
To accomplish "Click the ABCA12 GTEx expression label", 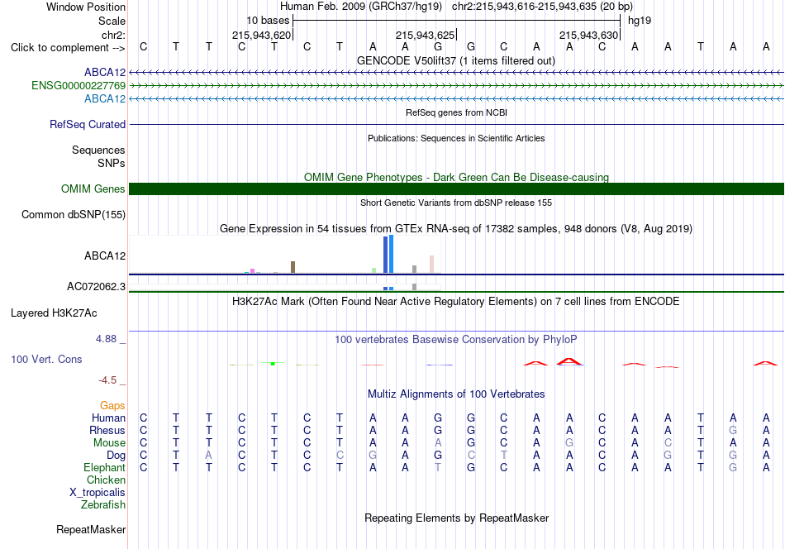I will (105, 256).
